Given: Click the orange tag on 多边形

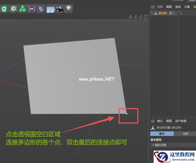Looking at the screenshot, I should [181, 13].
